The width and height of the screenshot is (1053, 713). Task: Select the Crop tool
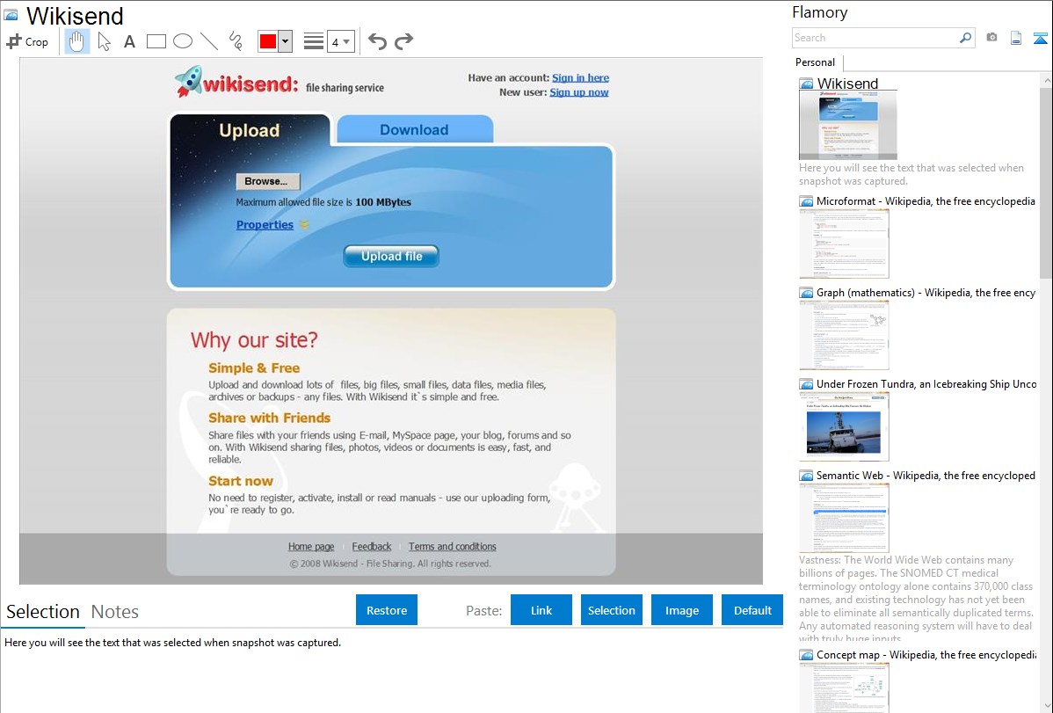click(27, 41)
